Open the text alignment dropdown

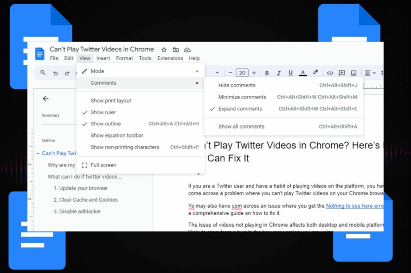370,73
